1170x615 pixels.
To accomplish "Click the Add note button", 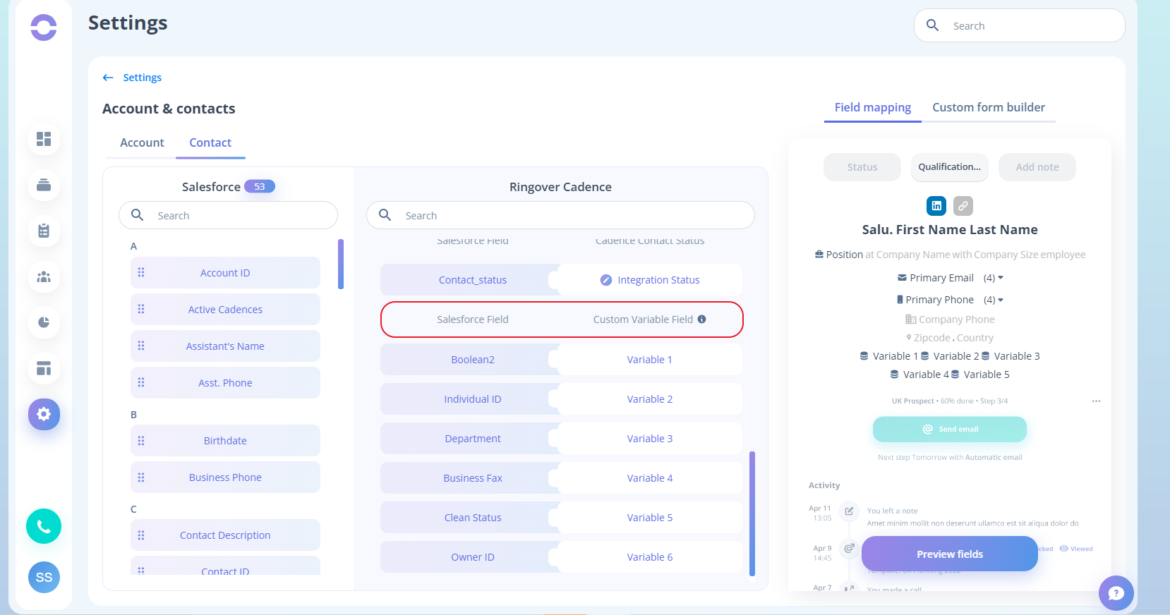I will [x=1037, y=167].
